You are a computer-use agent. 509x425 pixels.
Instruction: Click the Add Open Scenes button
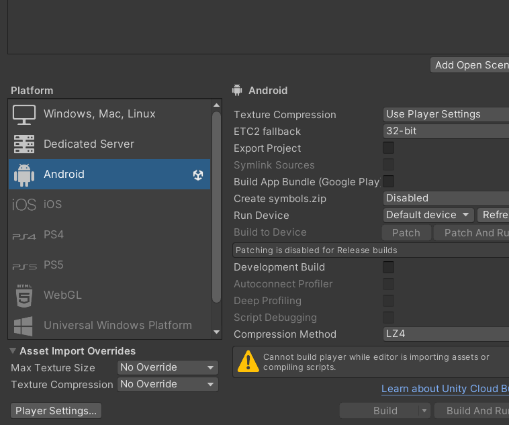pos(470,65)
